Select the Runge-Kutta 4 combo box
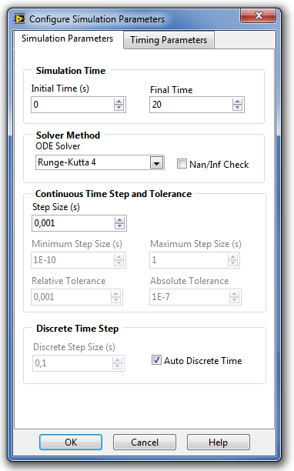 coord(100,162)
